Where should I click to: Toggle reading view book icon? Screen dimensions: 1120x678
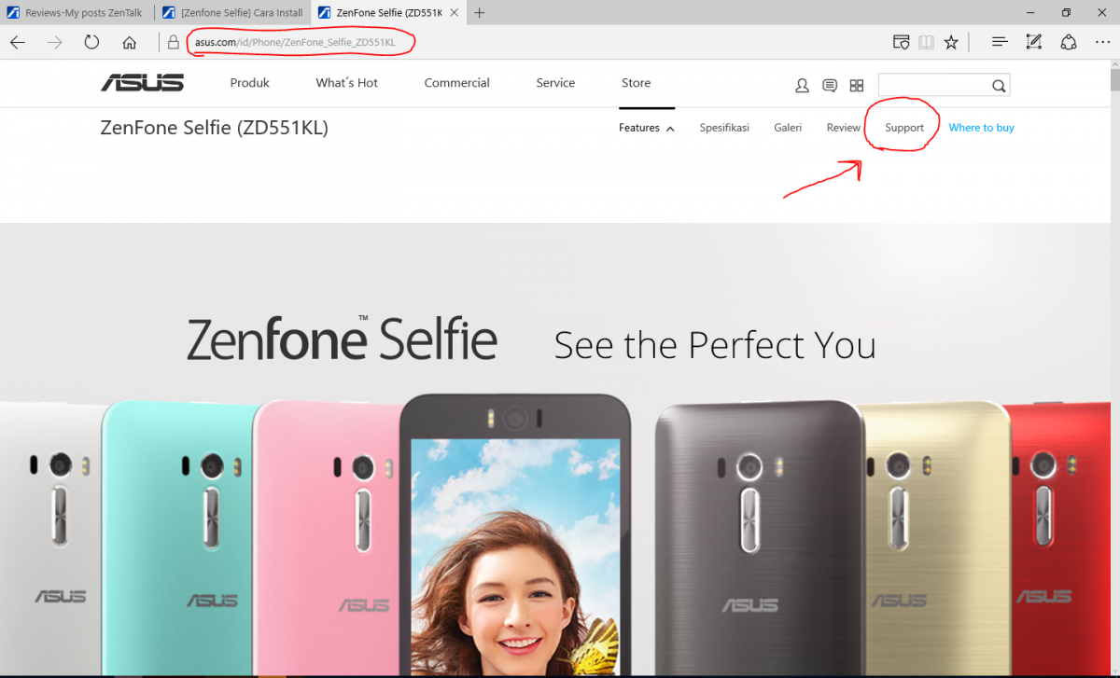coord(926,42)
